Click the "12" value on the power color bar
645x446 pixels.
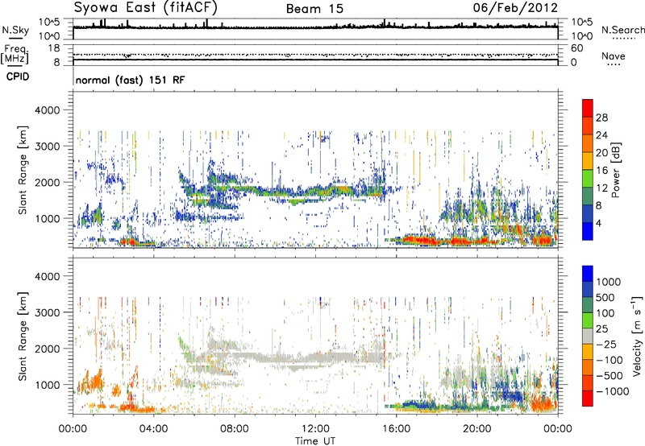(x=601, y=188)
